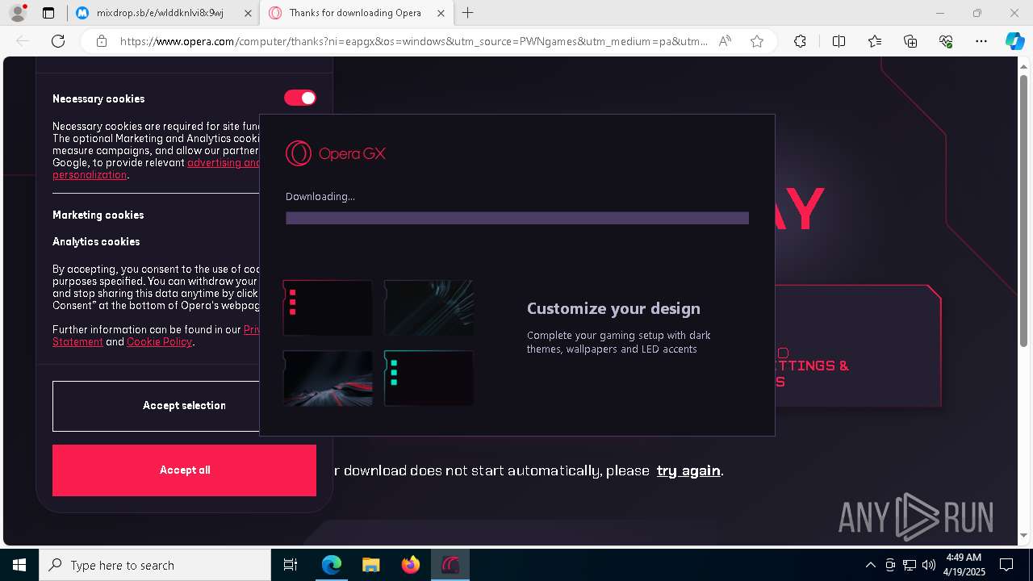Open the notification center

(1006, 565)
